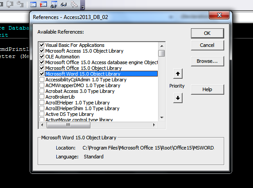Click OK to confirm references
Screen dimensions: 253x188
click(207, 33)
